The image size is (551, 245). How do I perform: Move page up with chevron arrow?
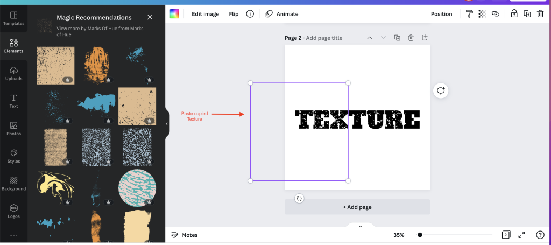pos(370,38)
